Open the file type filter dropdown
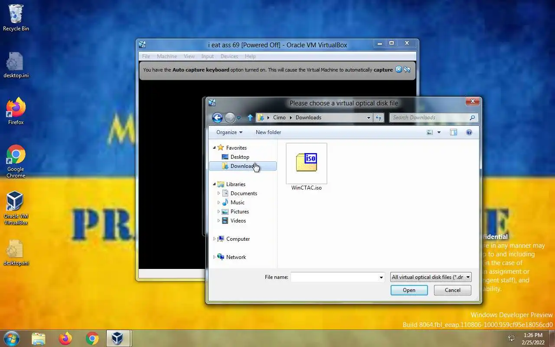The image size is (555, 347). (x=431, y=277)
